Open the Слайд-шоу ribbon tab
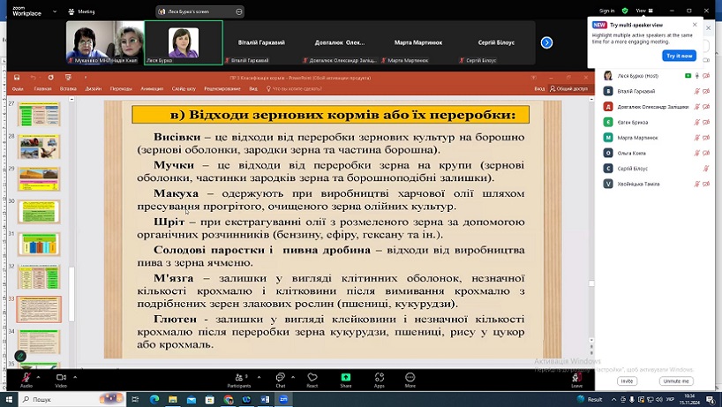Screen dimensions: 722x407 click(x=184, y=89)
